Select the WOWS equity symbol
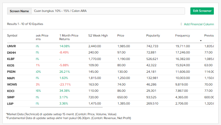Viewport: 221px width, 125px height. pyautogui.click(x=12, y=84)
